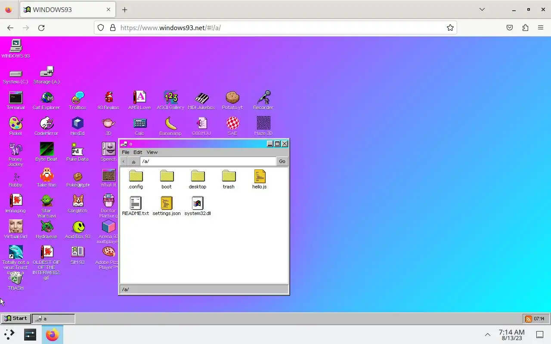Click the /a/ path input field
Image resolution: width=551 pixels, height=344 pixels.
tap(208, 161)
